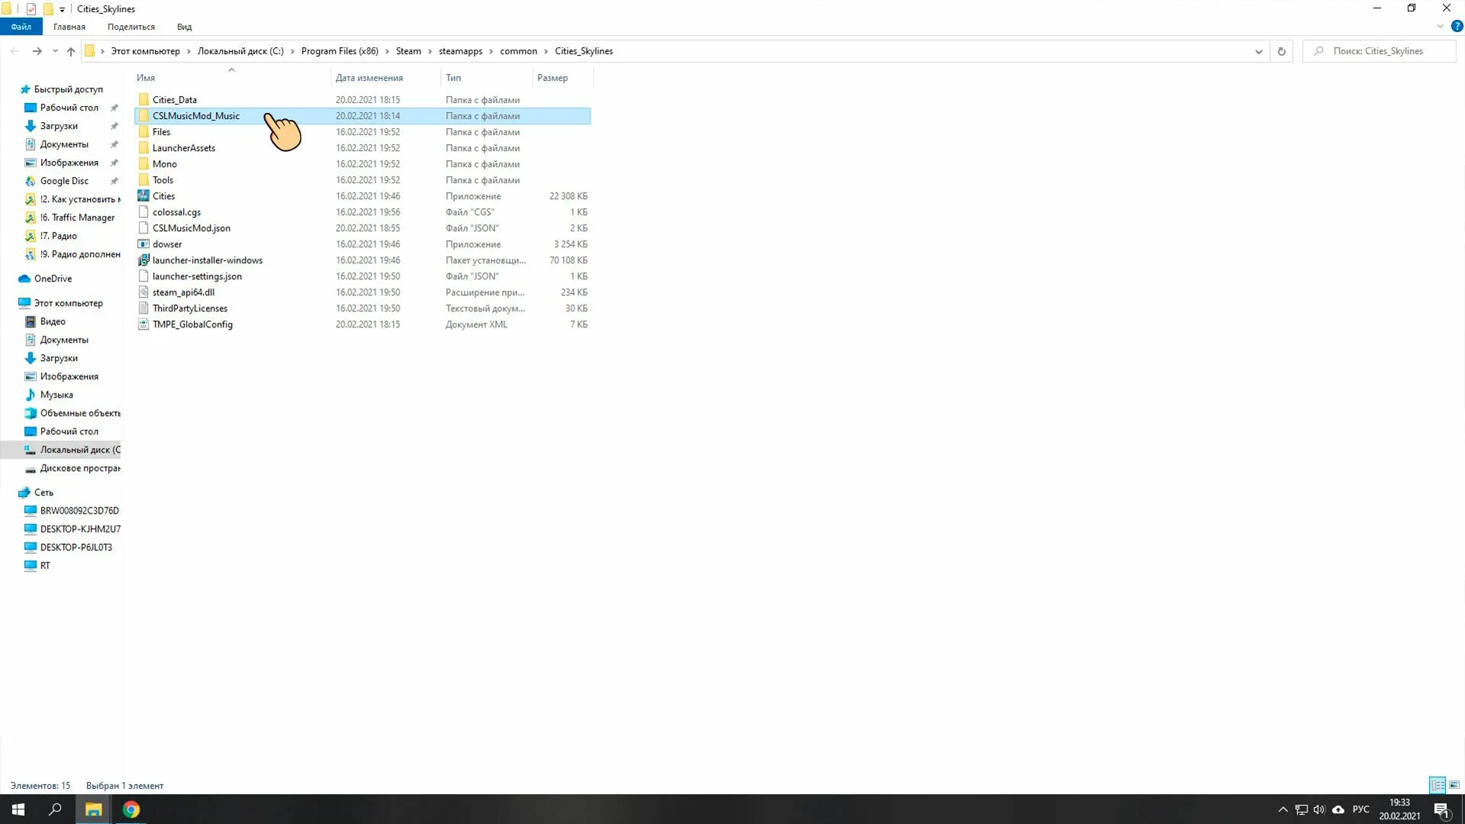
Task: Click the Refresh button in the address bar
Action: (1281, 51)
